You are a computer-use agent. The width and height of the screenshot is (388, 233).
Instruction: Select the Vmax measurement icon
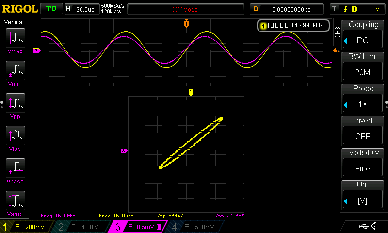click(16, 38)
